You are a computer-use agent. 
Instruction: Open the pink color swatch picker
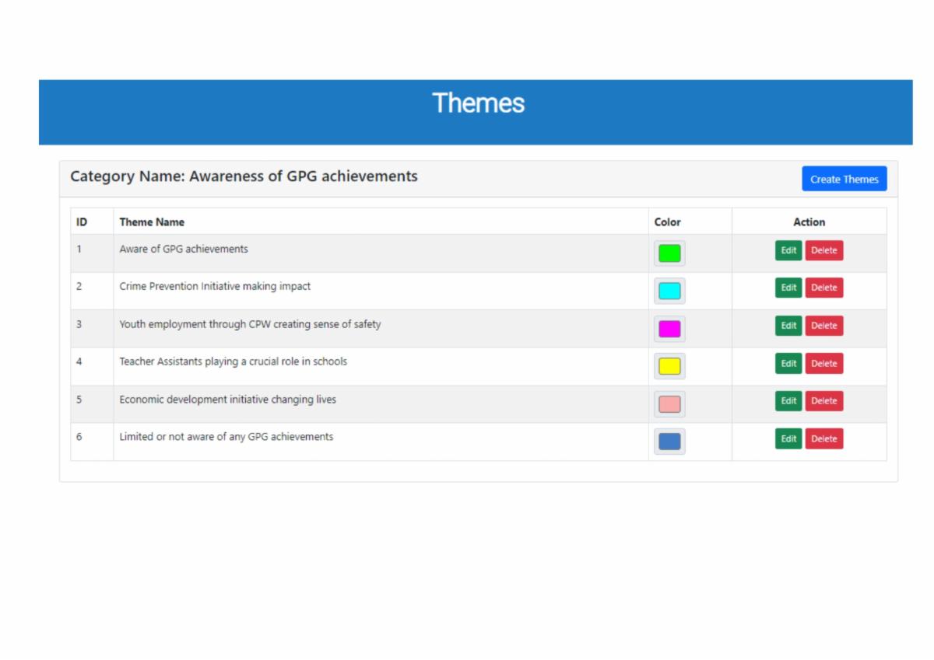(669, 404)
